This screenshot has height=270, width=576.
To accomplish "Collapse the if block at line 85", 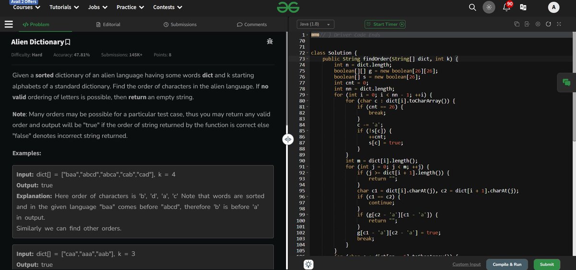I will tap(308, 131).
